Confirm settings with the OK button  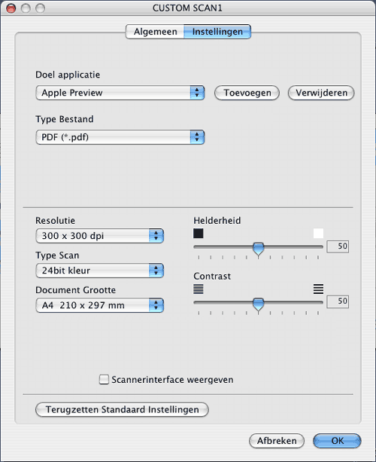click(337, 441)
